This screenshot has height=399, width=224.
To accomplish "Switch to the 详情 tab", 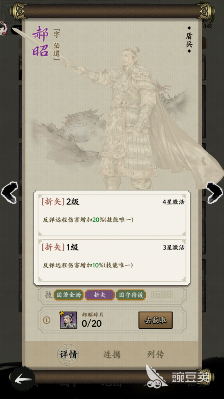I will [x=68, y=355].
